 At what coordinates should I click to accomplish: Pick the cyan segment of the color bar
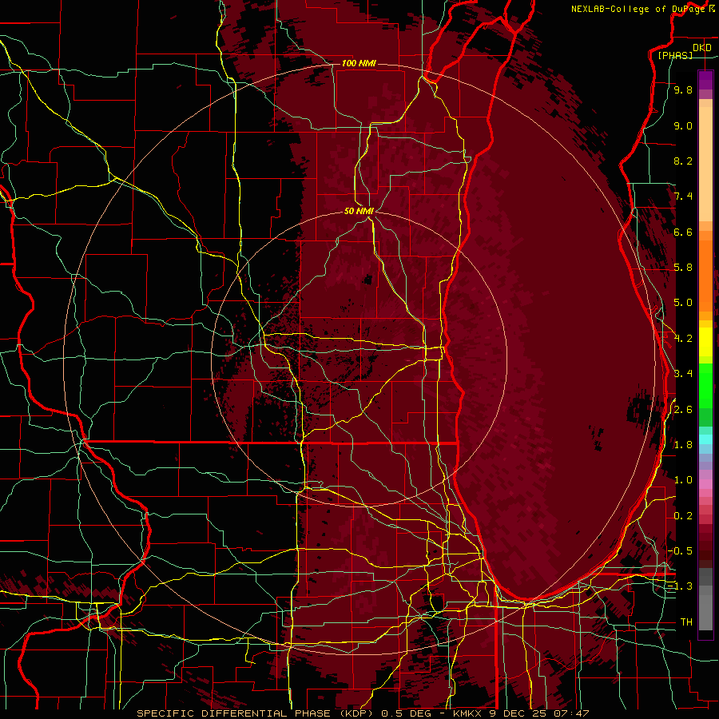click(x=705, y=439)
